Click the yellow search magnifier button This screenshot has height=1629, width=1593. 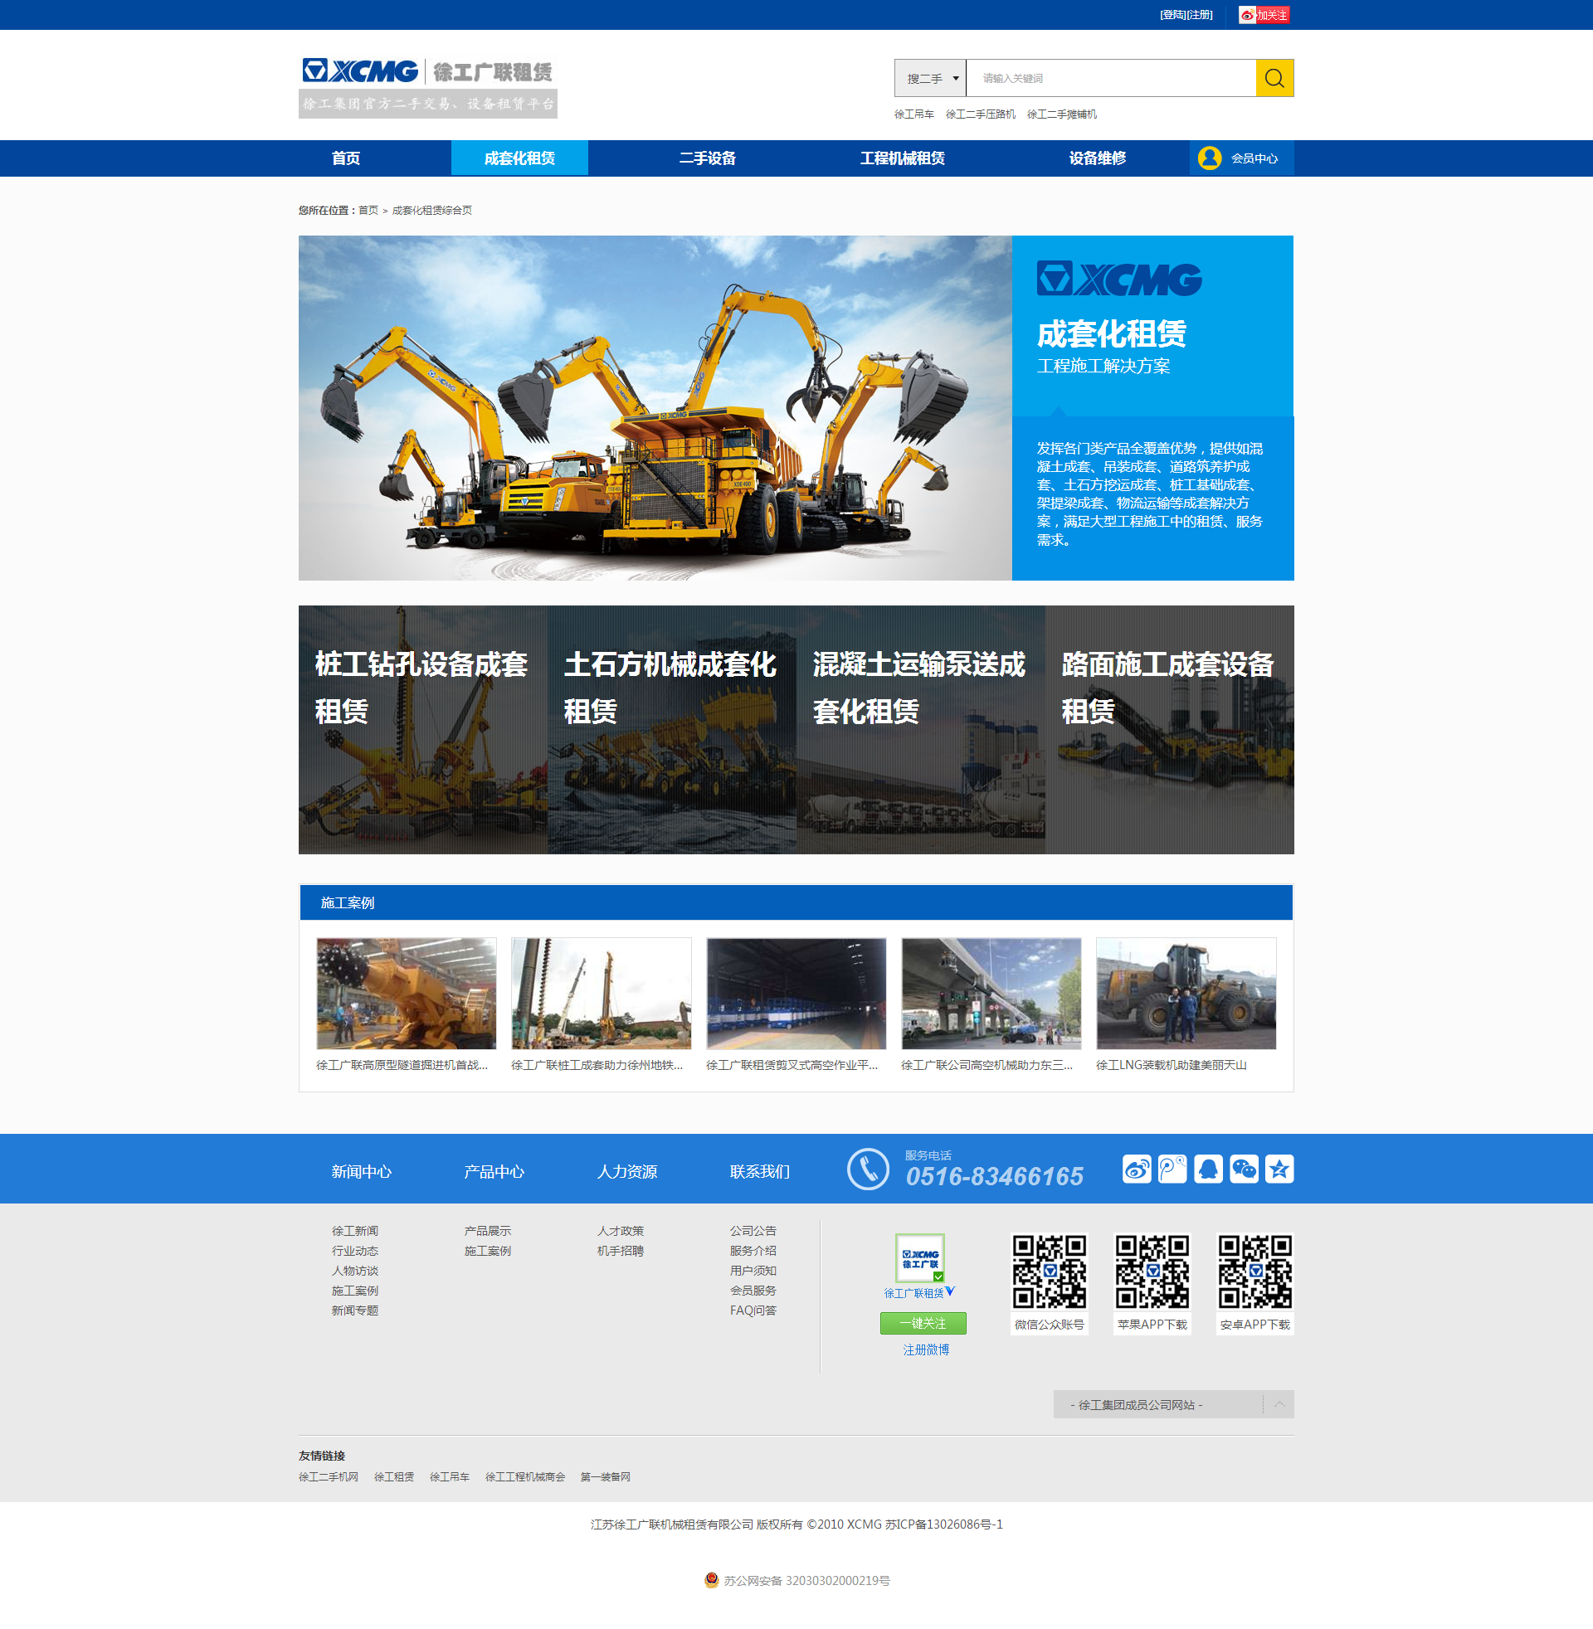1274,78
